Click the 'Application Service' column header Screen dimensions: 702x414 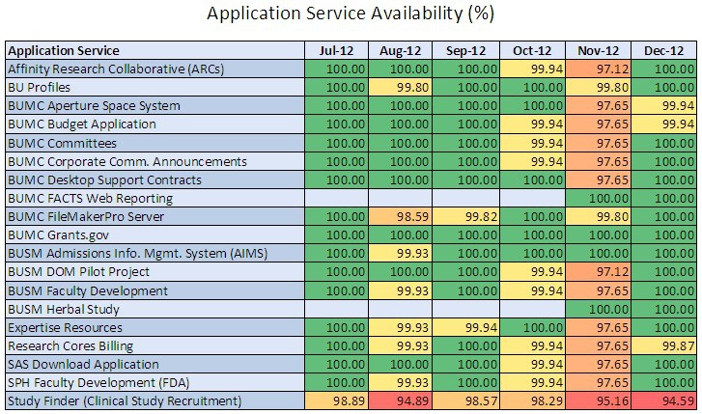pyautogui.click(x=154, y=50)
